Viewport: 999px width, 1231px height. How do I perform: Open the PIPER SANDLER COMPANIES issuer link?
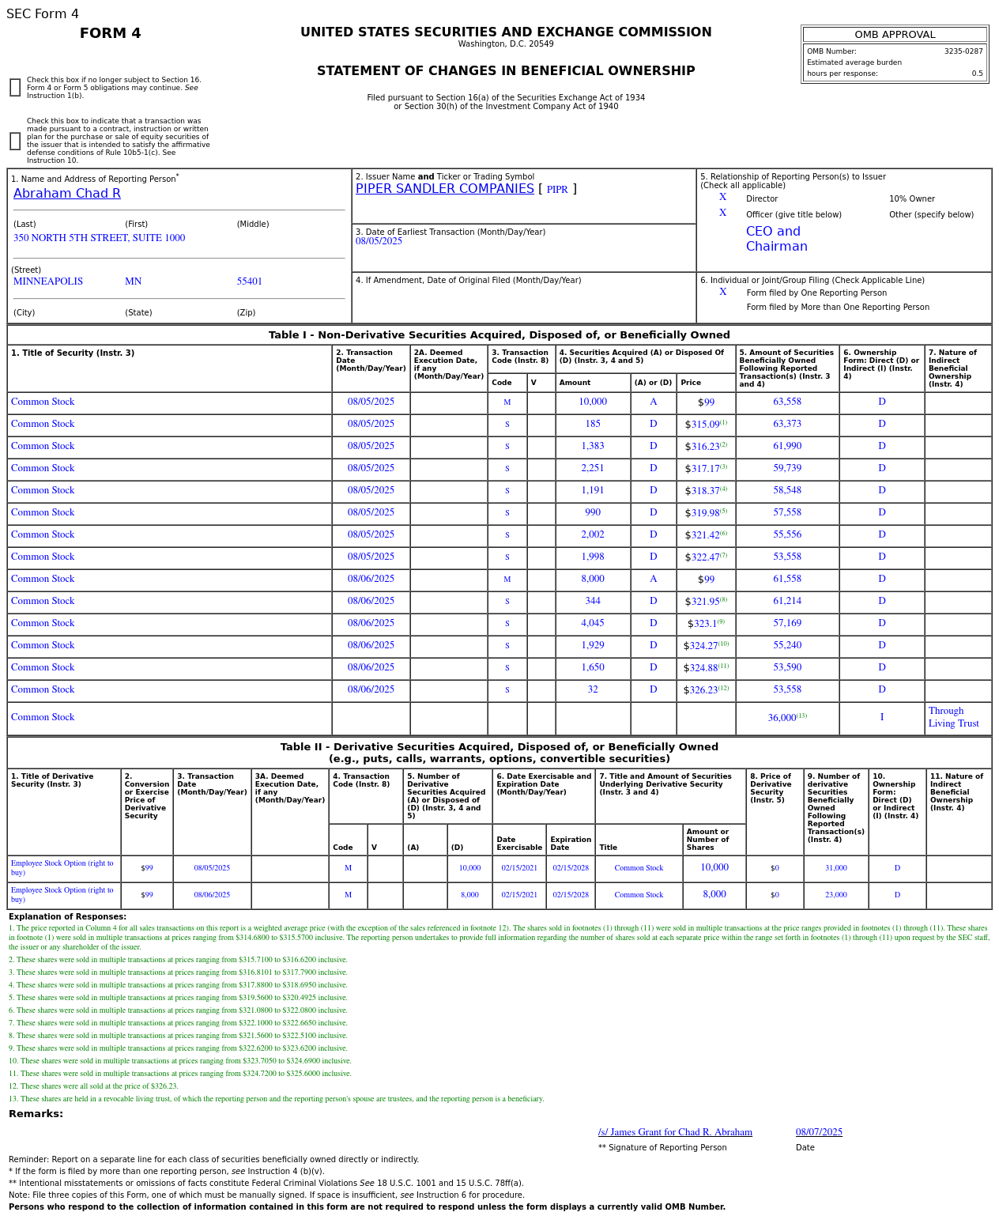point(445,189)
